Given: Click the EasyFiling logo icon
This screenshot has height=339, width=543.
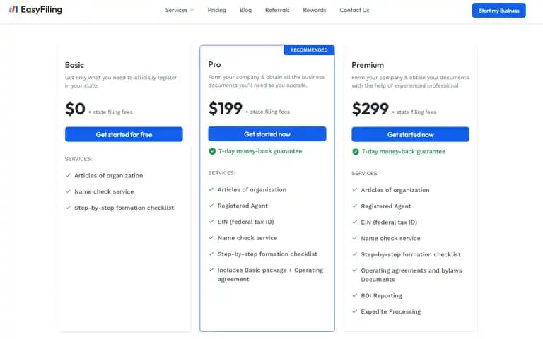Looking at the screenshot, I should [x=13, y=9].
